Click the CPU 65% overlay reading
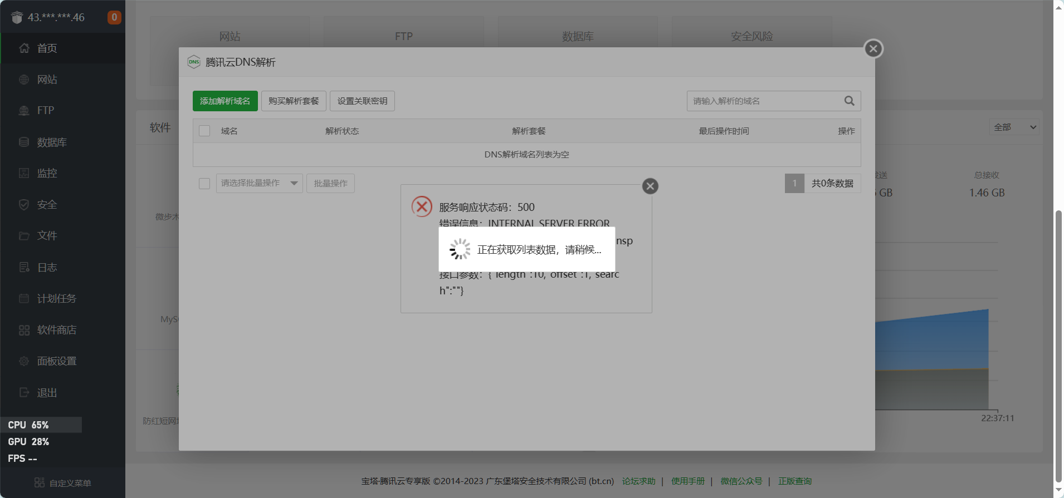This screenshot has height=498, width=1064. click(28, 425)
